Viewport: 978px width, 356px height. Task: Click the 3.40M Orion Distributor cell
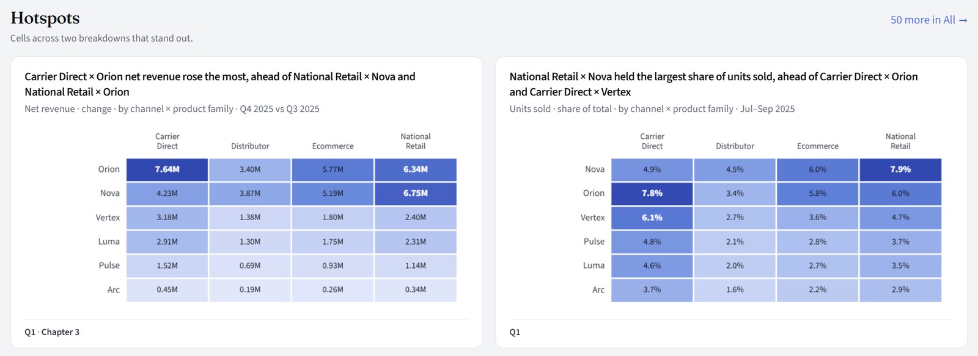click(x=250, y=169)
